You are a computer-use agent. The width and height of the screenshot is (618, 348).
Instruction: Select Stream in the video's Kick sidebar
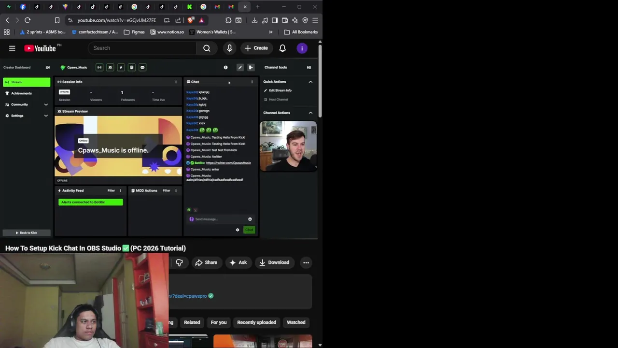pyautogui.click(x=27, y=82)
